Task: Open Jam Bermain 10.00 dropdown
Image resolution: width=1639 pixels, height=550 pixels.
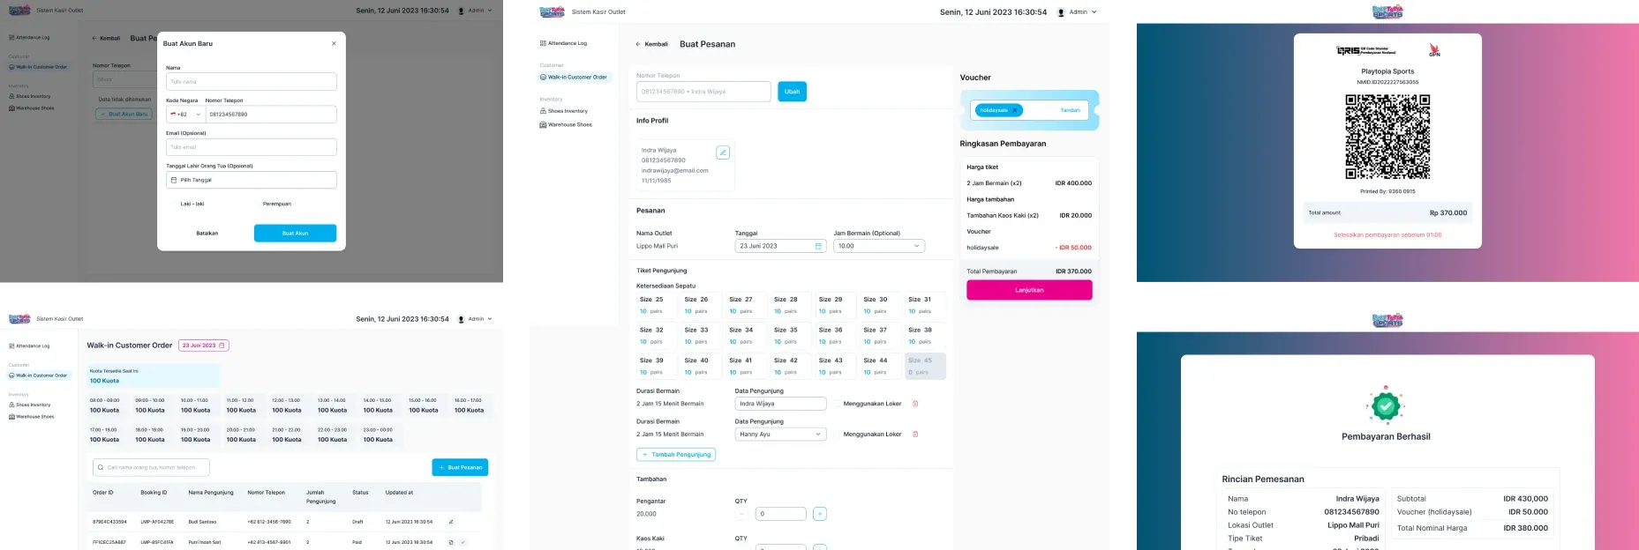Action: 879,246
